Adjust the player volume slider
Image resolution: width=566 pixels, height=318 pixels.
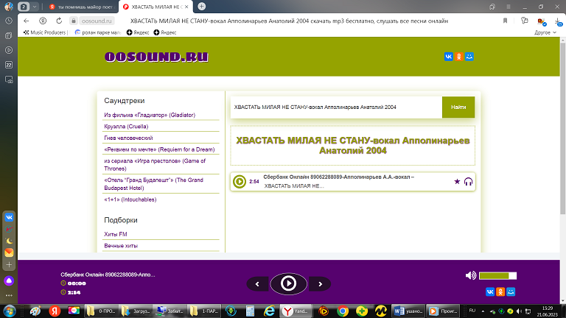pos(497,276)
